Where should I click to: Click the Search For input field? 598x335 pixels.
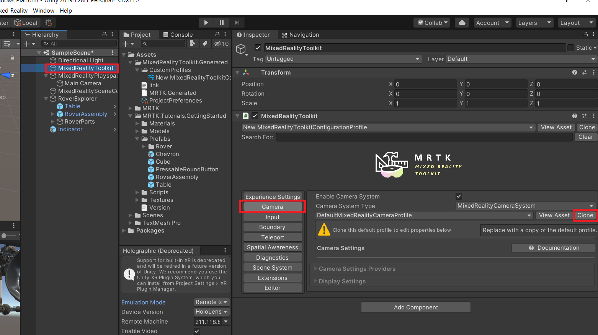pos(424,137)
